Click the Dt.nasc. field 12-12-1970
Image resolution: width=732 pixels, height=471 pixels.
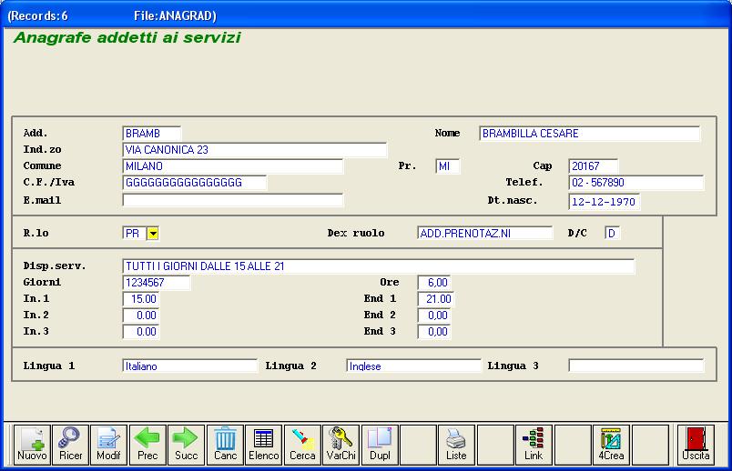[605, 202]
